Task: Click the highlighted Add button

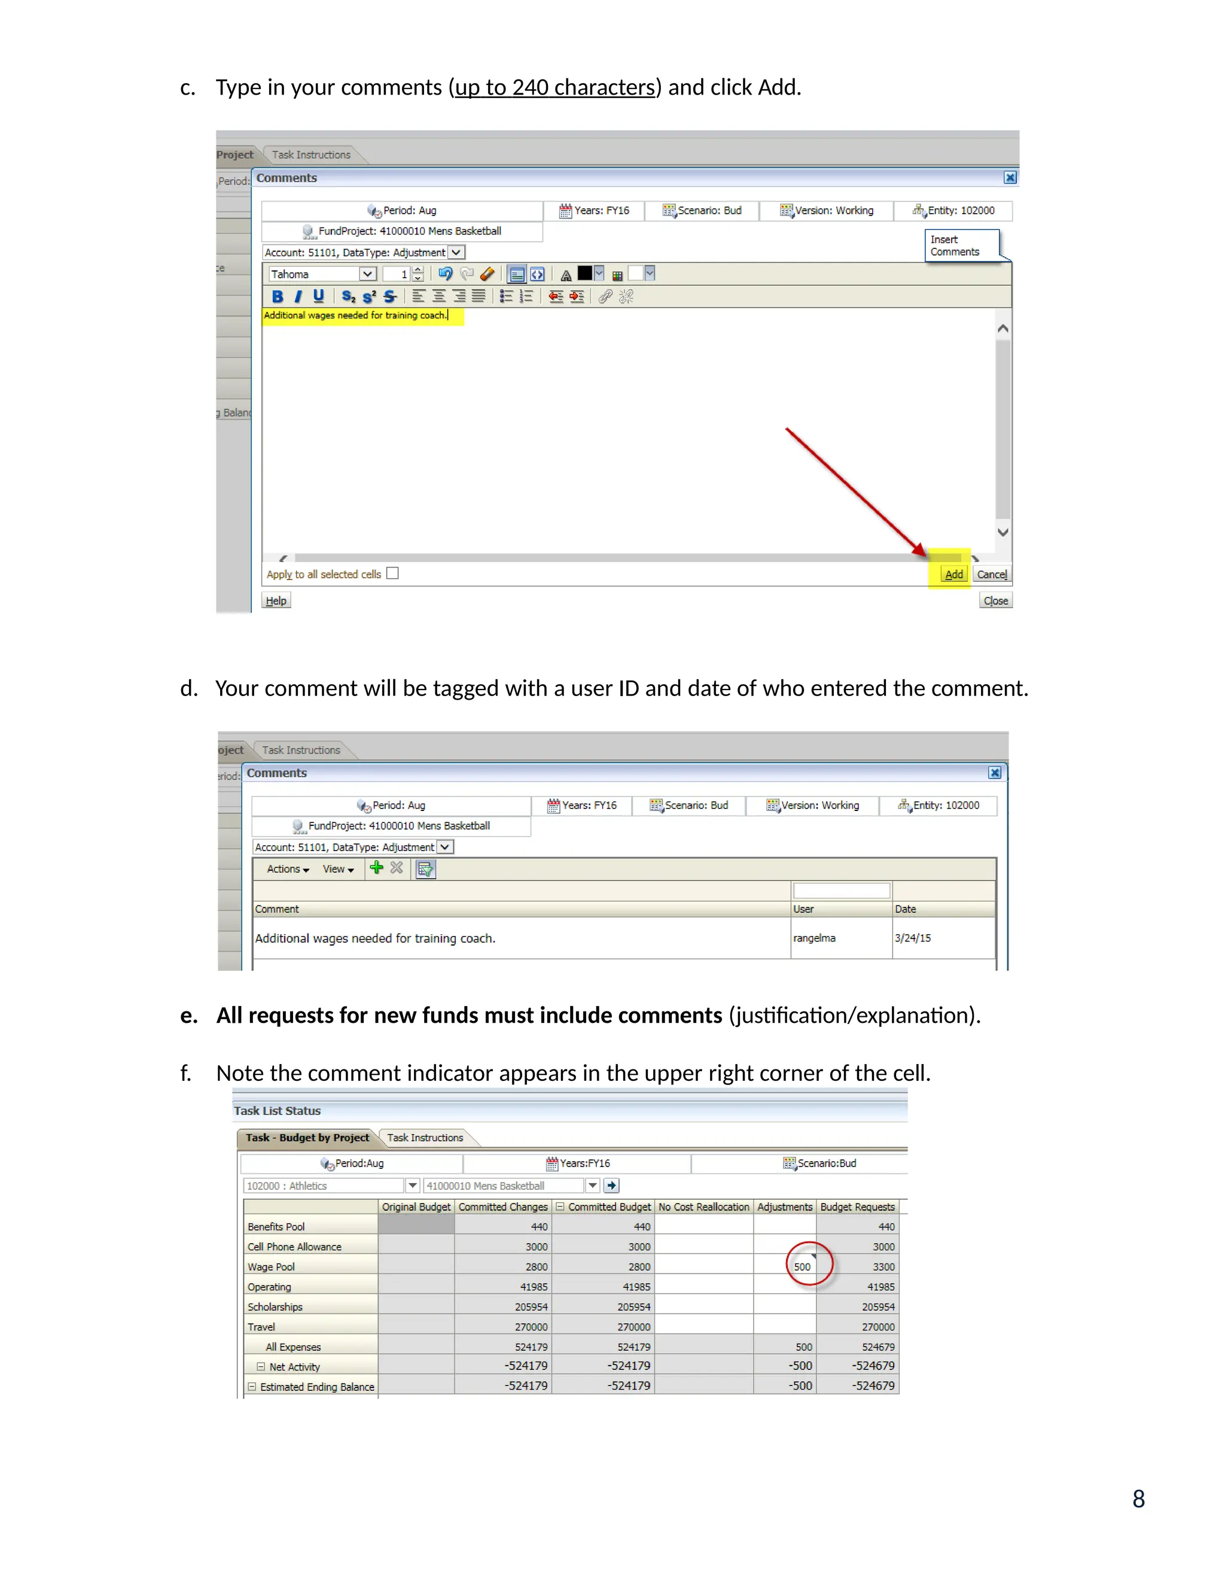Action: (x=953, y=574)
